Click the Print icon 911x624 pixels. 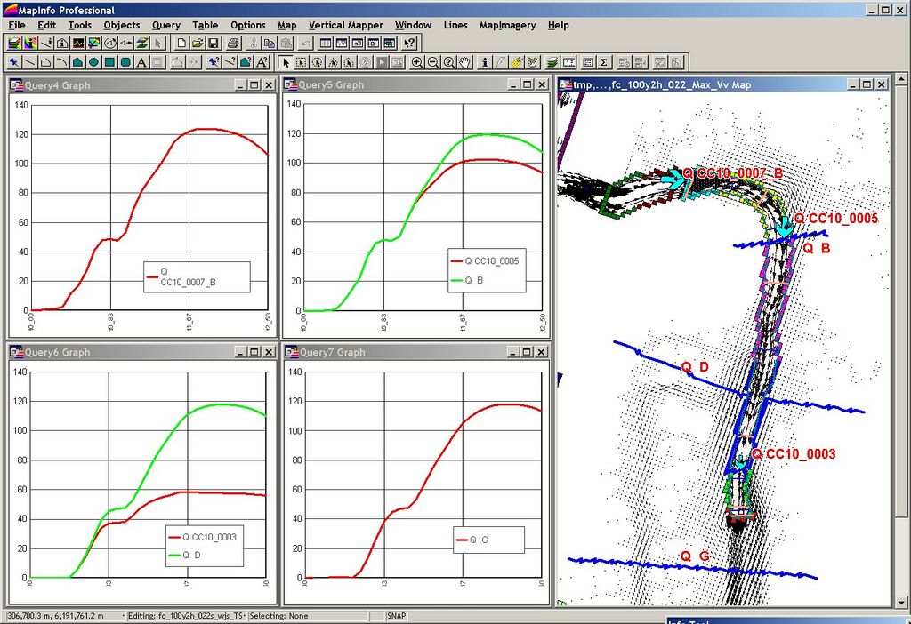click(233, 43)
